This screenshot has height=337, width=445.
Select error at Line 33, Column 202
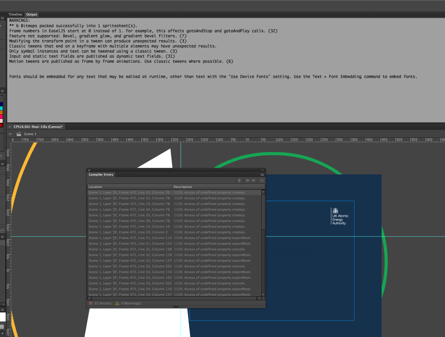(x=174, y=283)
